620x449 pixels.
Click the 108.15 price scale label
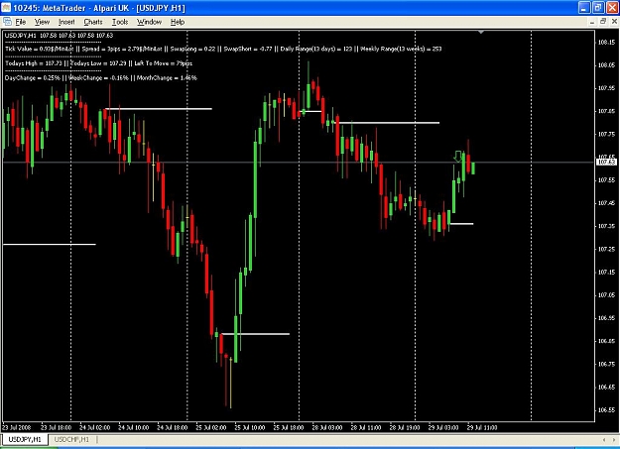606,43
